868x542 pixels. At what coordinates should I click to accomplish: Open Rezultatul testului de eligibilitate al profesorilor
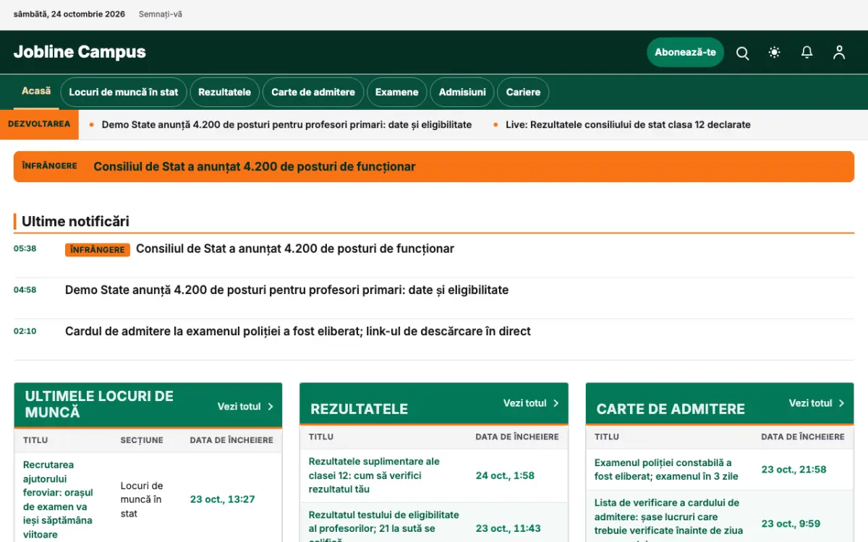point(383,528)
